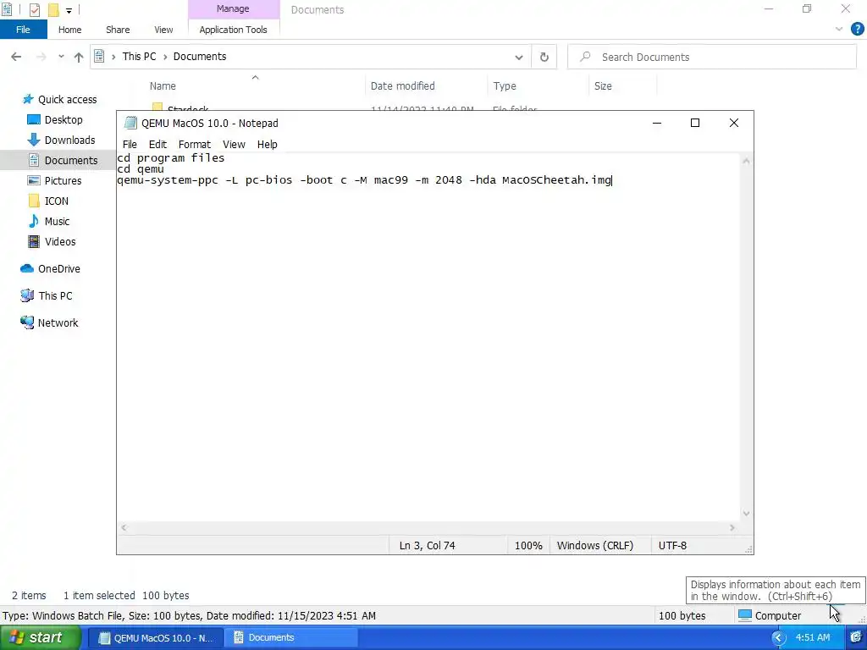Refresh the Documents folder
This screenshot has width=867, height=650.
click(544, 57)
